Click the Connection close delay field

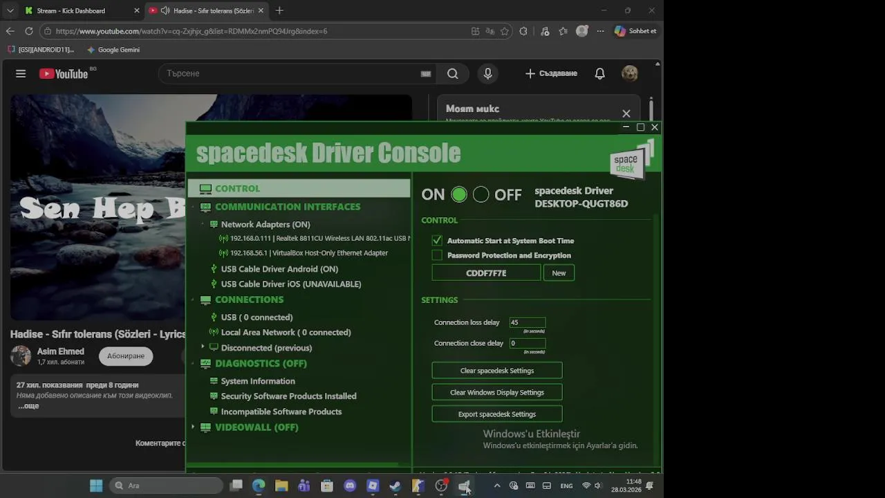(528, 343)
